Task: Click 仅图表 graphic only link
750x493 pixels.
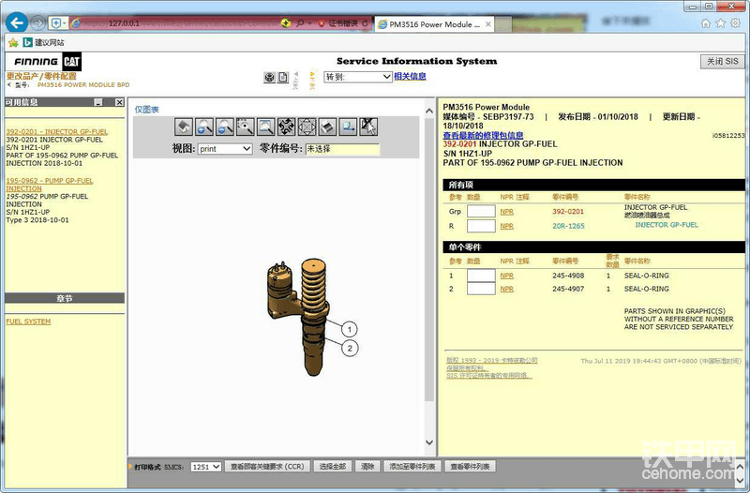Action: (x=146, y=110)
